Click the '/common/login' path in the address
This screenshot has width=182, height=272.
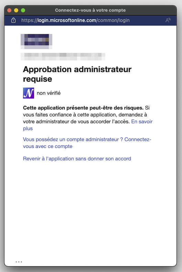click(x=113, y=20)
